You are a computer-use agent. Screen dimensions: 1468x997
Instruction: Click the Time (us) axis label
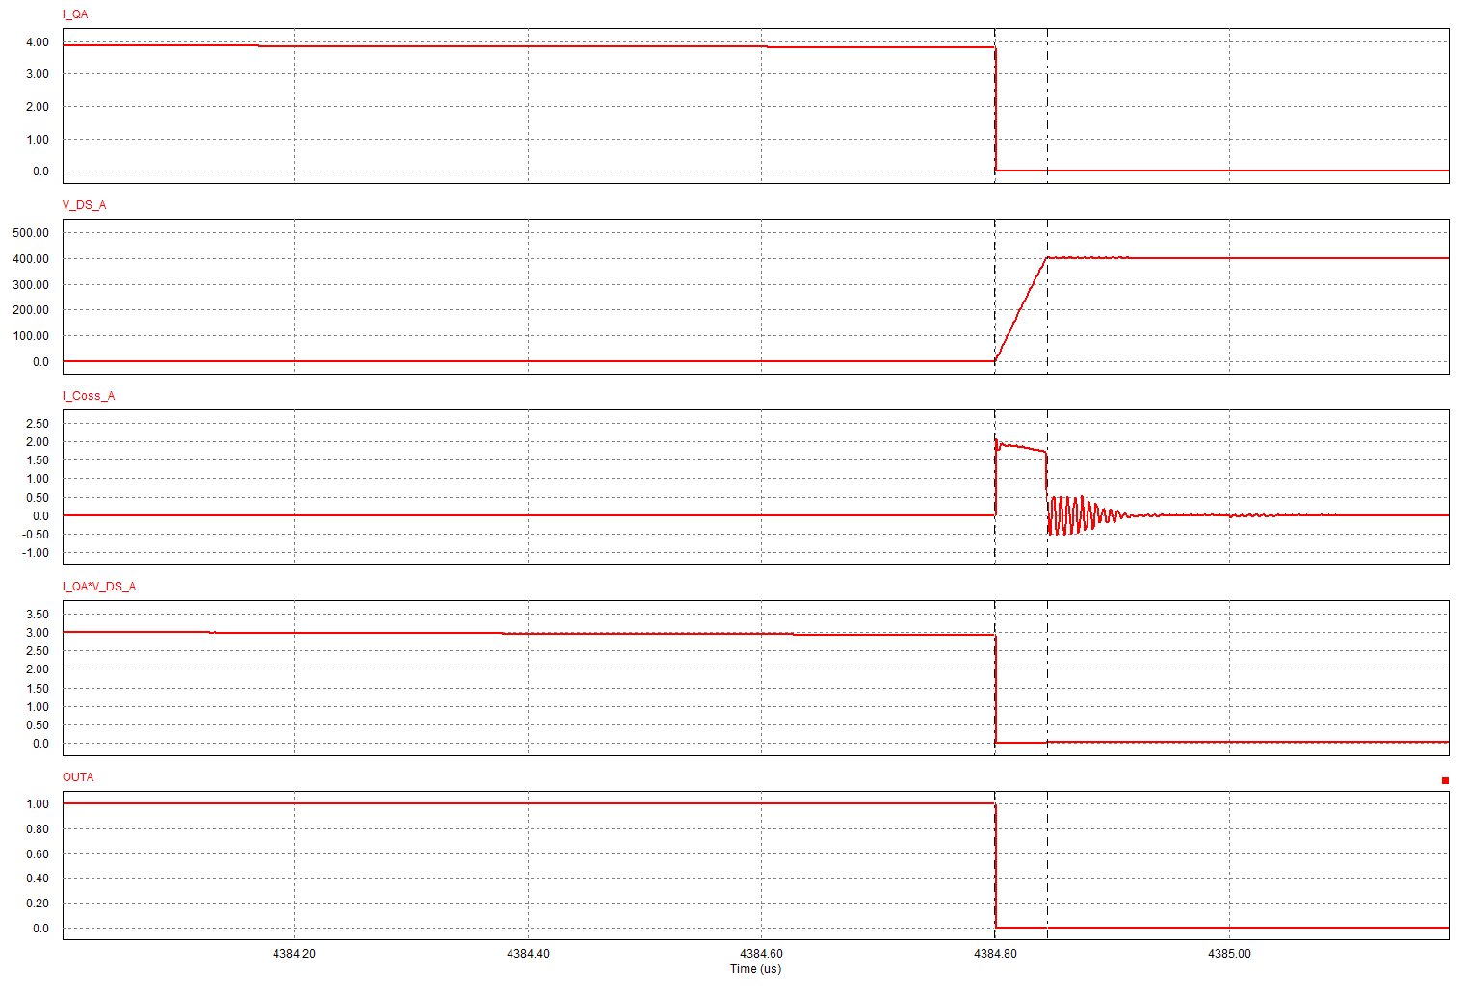(x=755, y=969)
